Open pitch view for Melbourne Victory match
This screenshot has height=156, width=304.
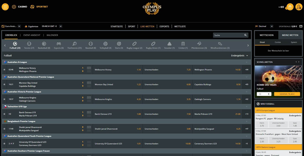(89, 68)
